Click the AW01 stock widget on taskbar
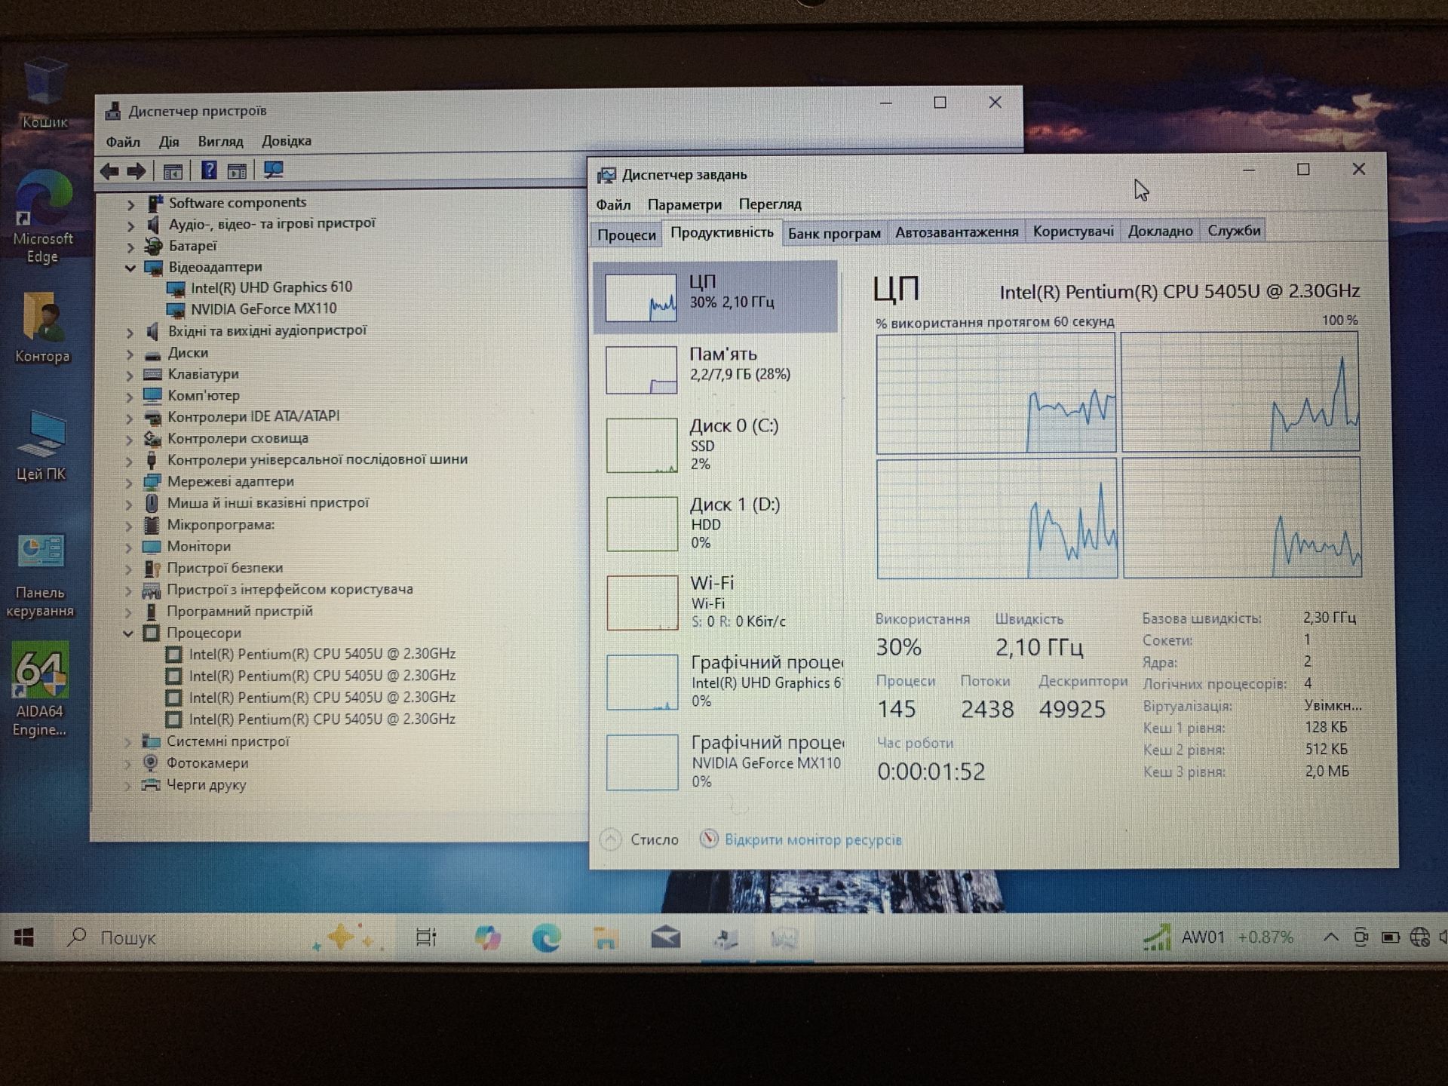Viewport: 1448px width, 1086px height. (1218, 937)
